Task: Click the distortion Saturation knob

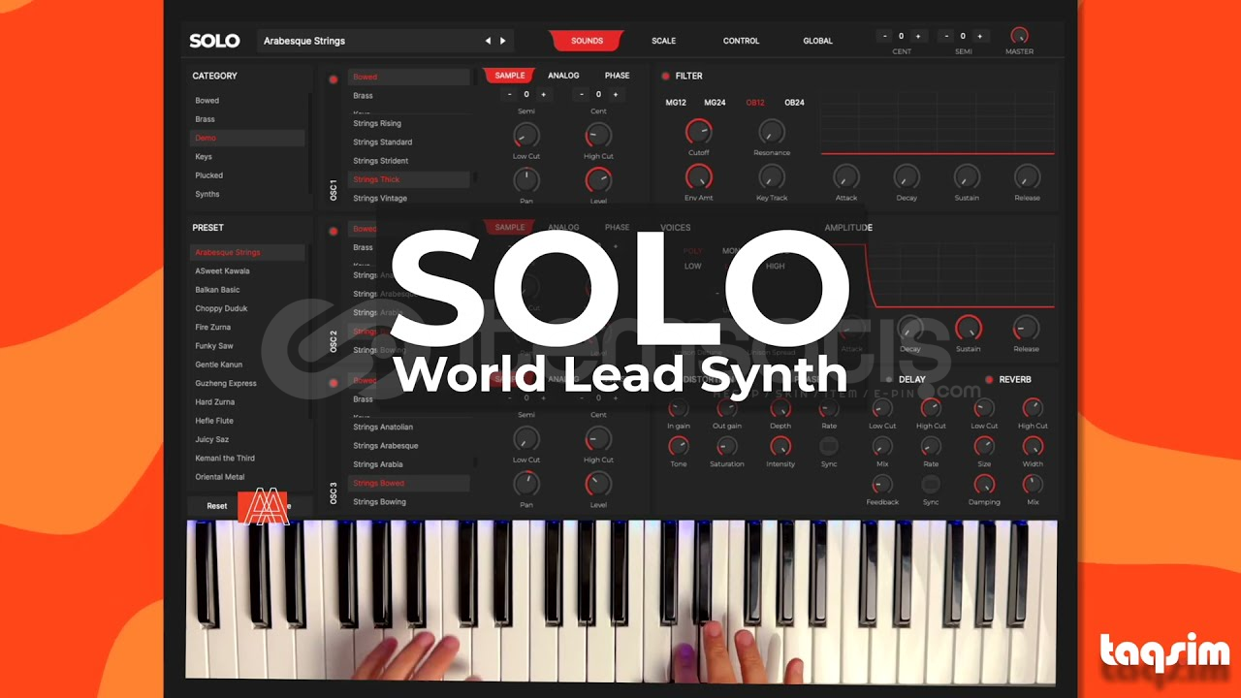Action: 727,446
